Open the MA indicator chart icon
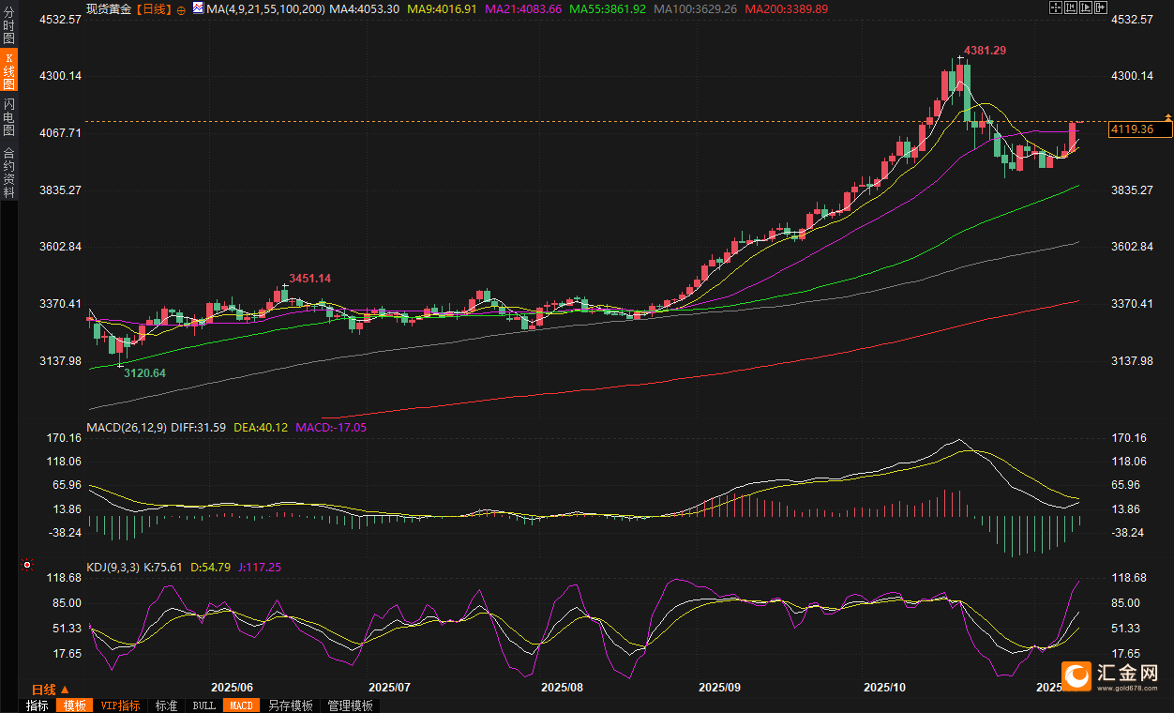 198,8
